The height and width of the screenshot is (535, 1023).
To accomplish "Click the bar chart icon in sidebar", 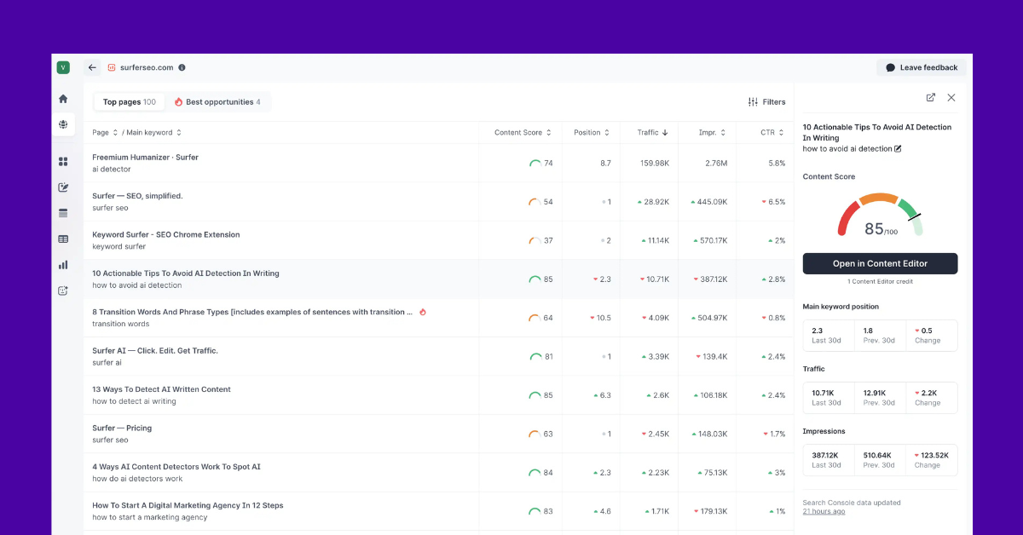I will point(63,265).
